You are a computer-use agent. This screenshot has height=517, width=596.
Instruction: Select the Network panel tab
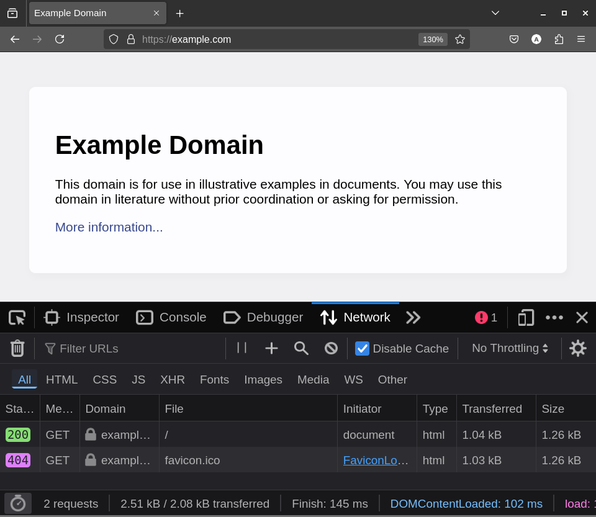pyautogui.click(x=355, y=318)
